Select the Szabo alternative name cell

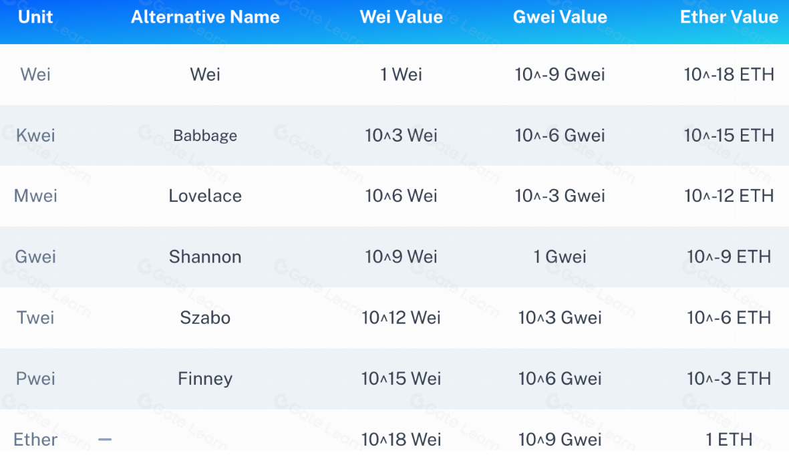(x=205, y=318)
